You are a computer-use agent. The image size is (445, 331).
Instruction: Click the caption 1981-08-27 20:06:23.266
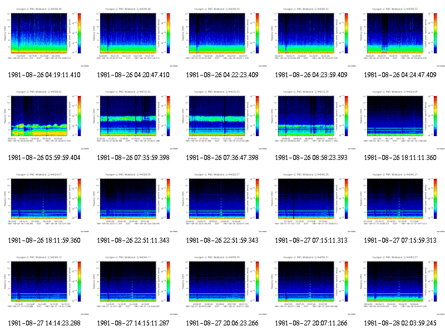(x=222, y=323)
